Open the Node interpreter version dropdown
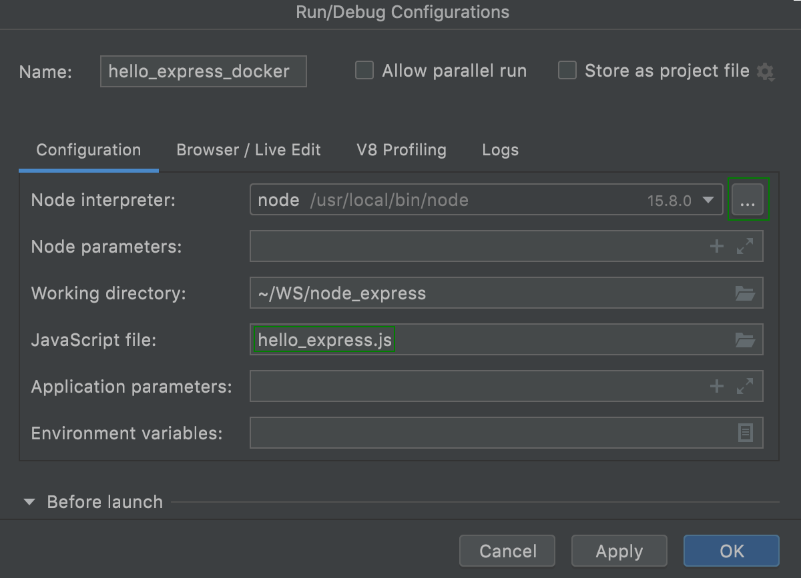801x578 pixels. click(x=708, y=199)
